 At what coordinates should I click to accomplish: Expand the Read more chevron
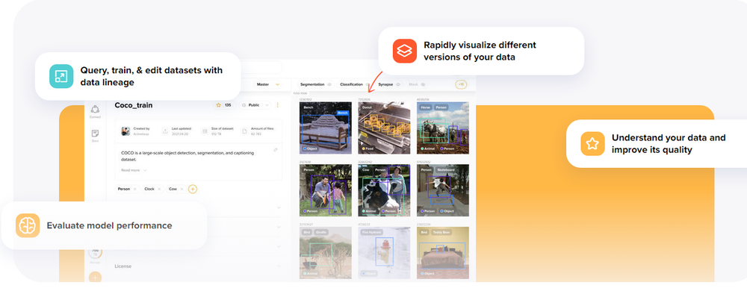pos(146,170)
